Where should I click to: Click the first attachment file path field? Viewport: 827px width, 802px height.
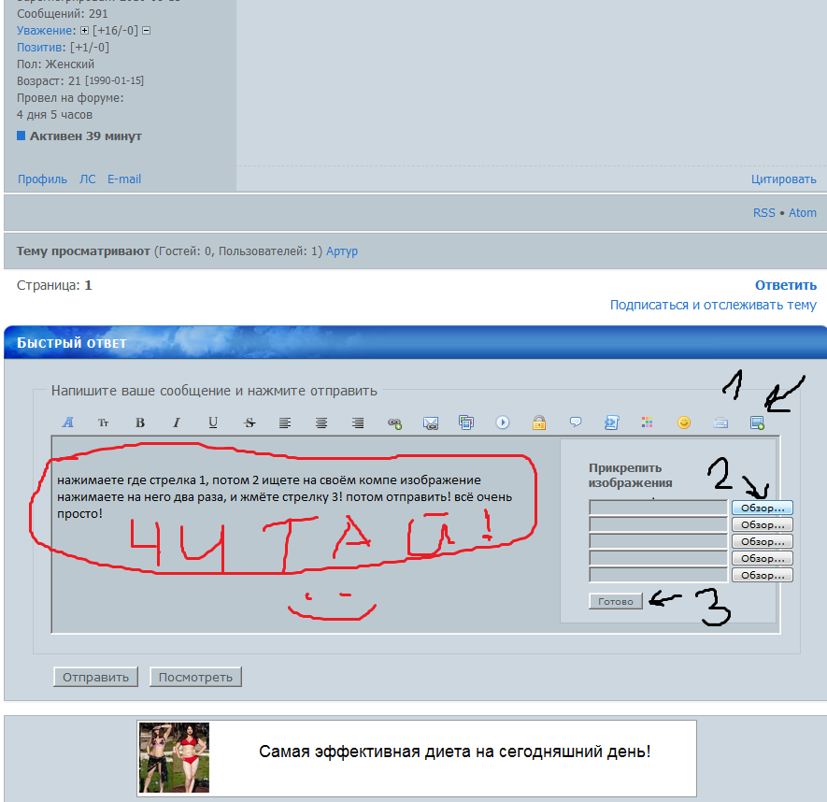click(x=658, y=508)
